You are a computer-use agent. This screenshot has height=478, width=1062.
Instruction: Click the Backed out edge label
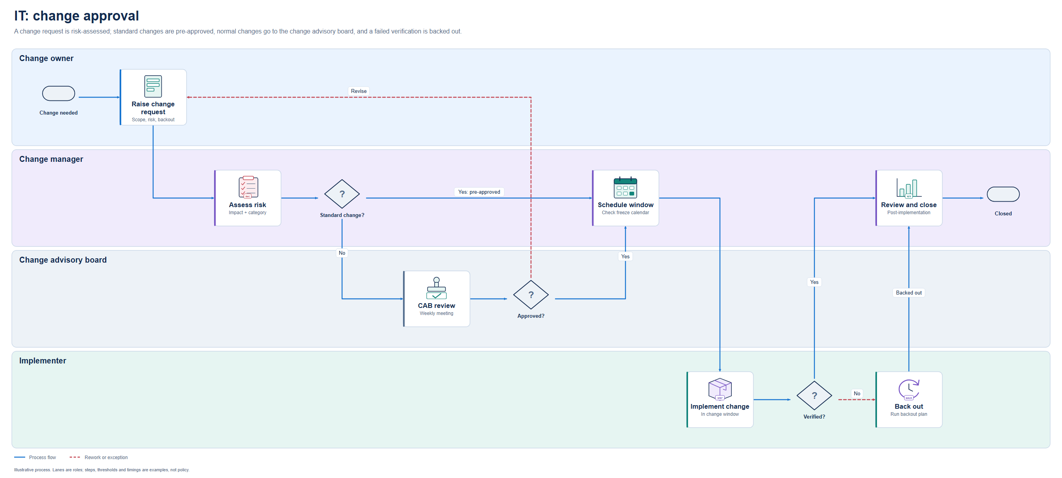coord(908,293)
